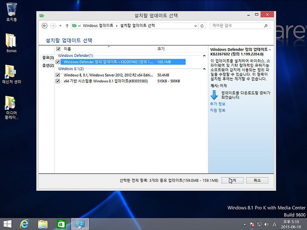Switch to the 옵션(2) tab
Screen dimensions: 307x230
click(x=48, y=65)
